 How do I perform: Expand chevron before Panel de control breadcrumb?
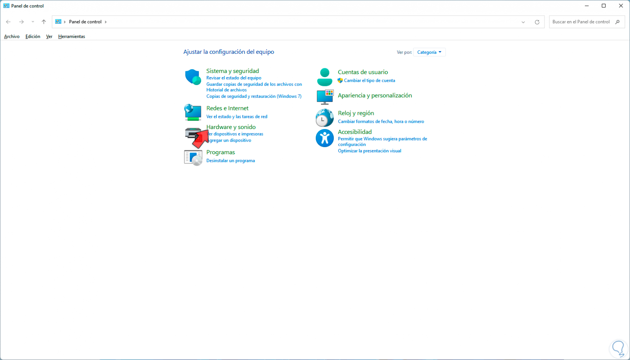coord(65,22)
